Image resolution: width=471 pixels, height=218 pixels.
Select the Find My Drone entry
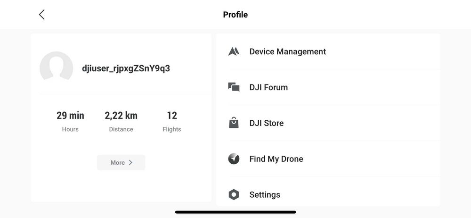coord(276,159)
